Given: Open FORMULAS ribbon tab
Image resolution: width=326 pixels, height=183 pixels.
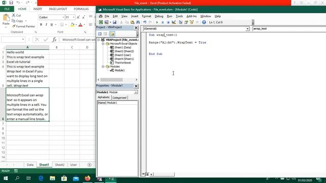Looking at the screenshot, I should tap(81, 9).
